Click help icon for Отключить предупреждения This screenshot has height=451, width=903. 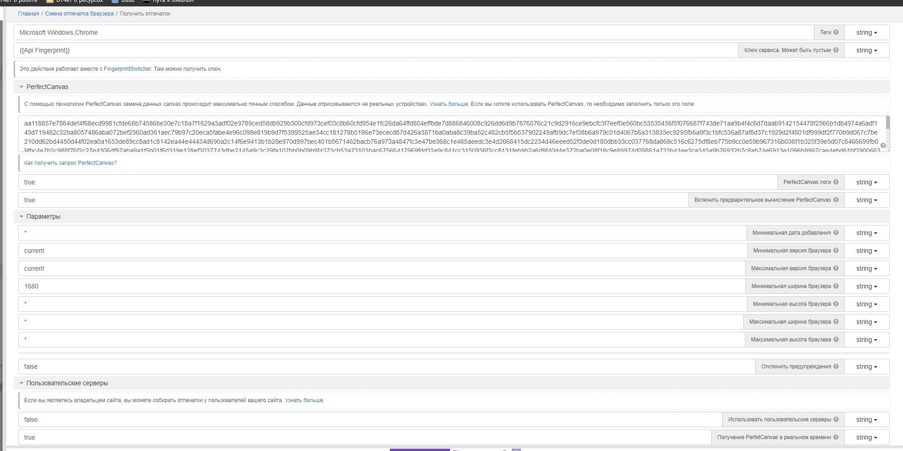pyautogui.click(x=836, y=367)
